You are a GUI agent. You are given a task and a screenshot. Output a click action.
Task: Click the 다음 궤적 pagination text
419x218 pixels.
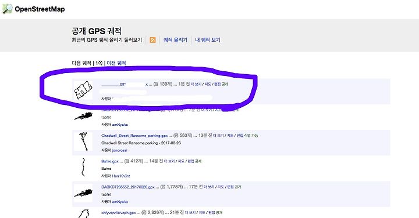[x=81, y=63]
